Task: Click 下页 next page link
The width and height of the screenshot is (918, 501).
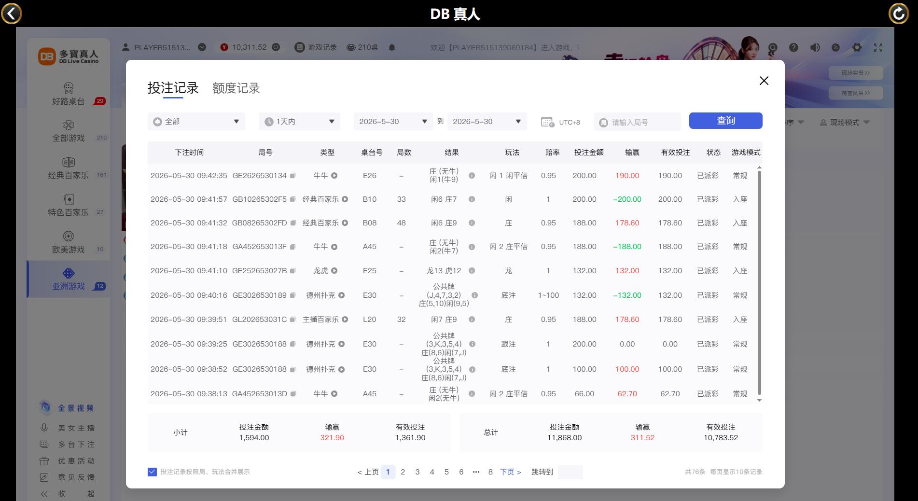Action: click(x=511, y=472)
